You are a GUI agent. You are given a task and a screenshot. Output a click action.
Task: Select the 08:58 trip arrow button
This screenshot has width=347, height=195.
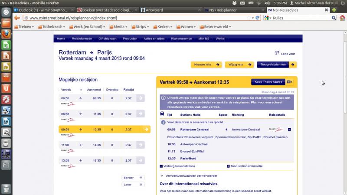pyautogui.click(x=141, y=114)
